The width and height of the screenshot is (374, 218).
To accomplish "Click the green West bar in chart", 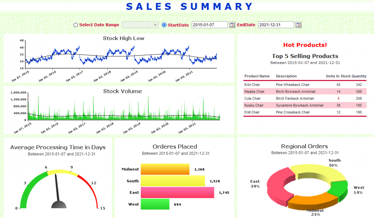I will pyautogui.click(x=155, y=204).
